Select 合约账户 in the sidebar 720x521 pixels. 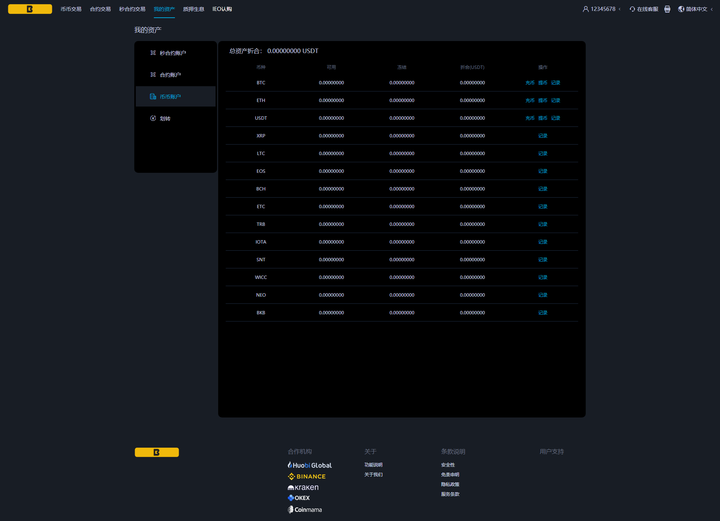pyautogui.click(x=176, y=75)
